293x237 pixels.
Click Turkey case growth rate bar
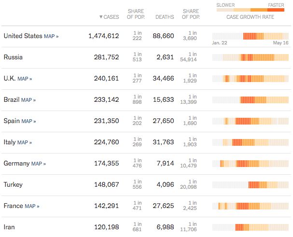251,185
